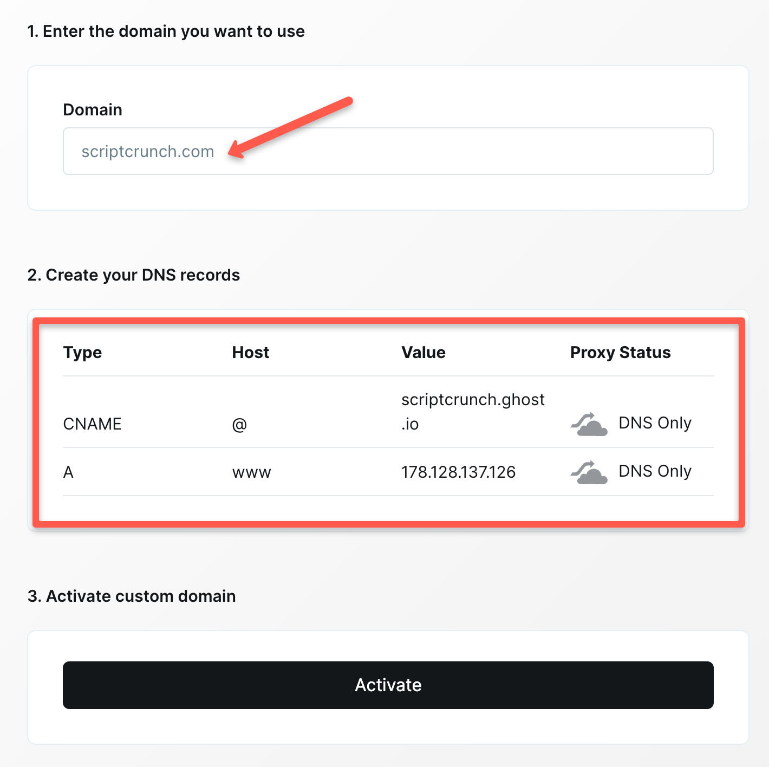Click the Enter the domain heading
Screen dimensions: 769x767
[x=166, y=31]
